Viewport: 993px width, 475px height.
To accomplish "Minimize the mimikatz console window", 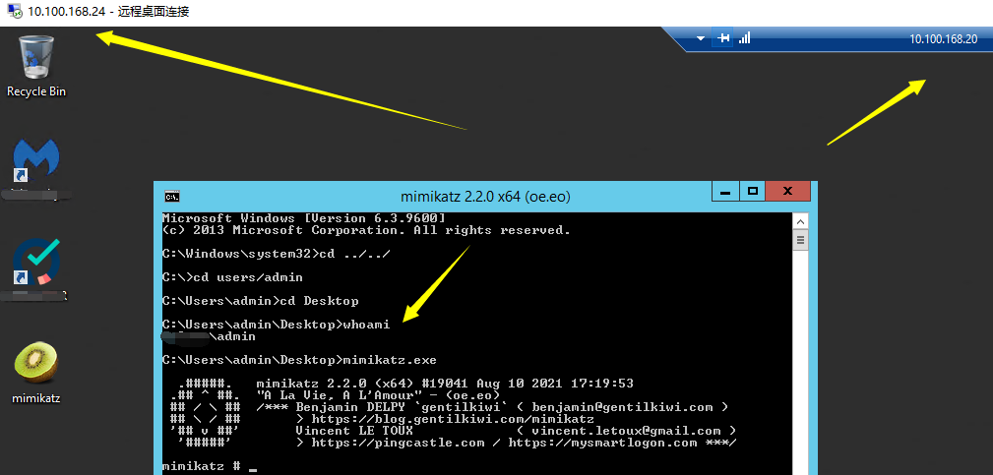I will [x=725, y=191].
